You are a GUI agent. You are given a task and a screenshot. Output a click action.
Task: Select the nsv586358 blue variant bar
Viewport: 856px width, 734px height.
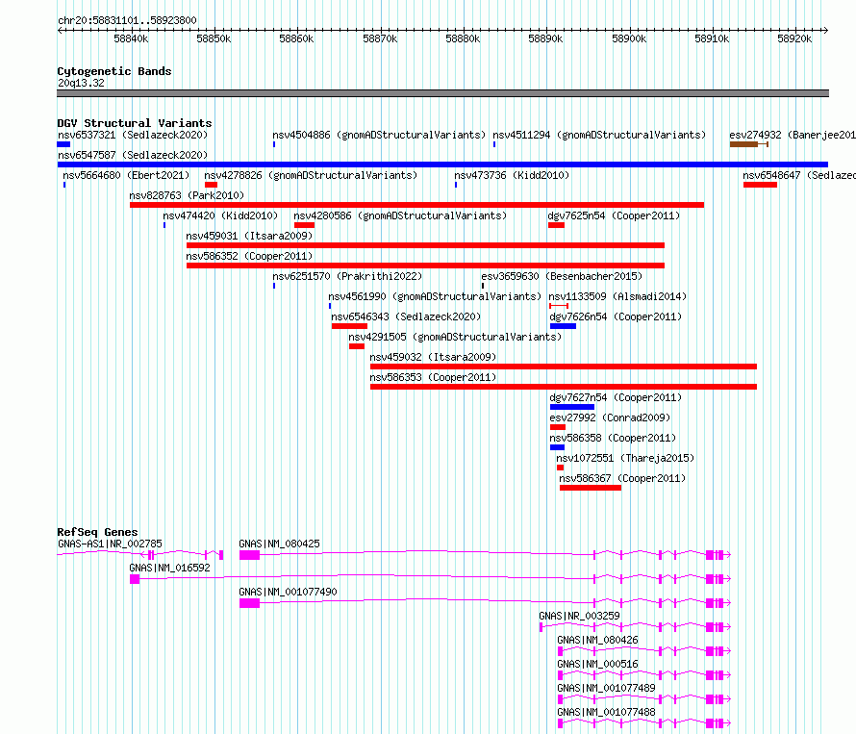pos(558,447)
